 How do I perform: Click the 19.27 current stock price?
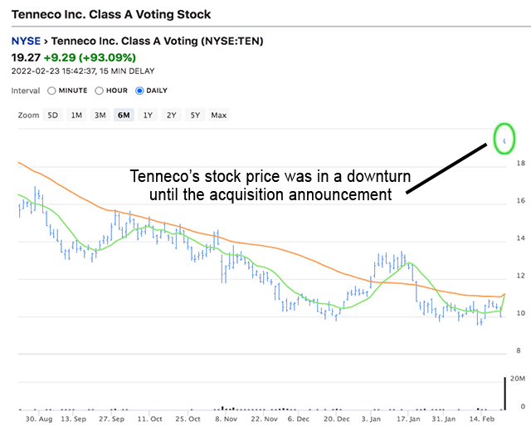(26, 57)
